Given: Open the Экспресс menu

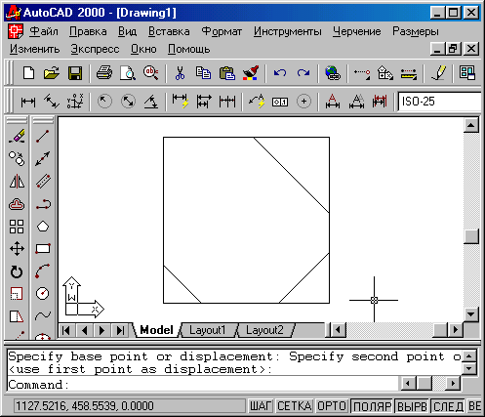Looking at the screenshot, I should tap(95, 49).
